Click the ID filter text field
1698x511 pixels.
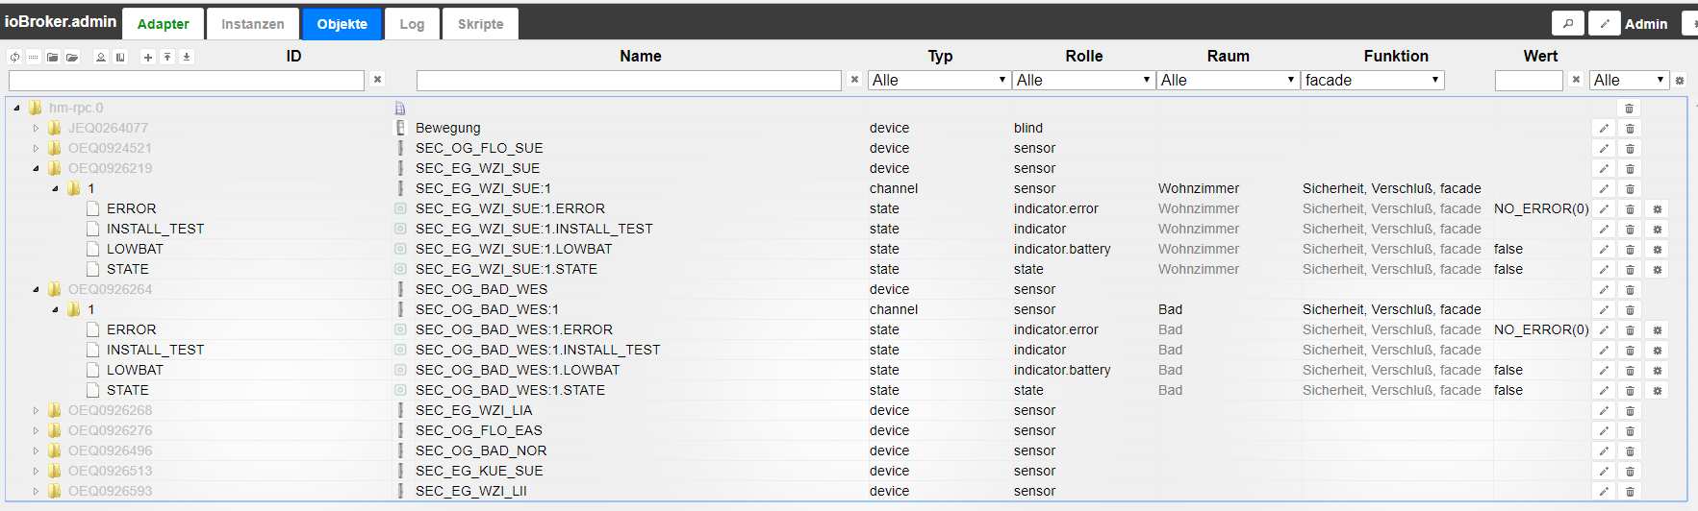(x=187, y=81)
